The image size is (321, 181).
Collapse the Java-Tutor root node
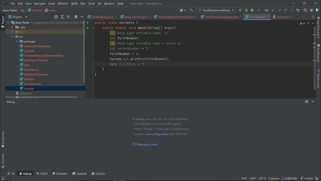coord(8,22)
